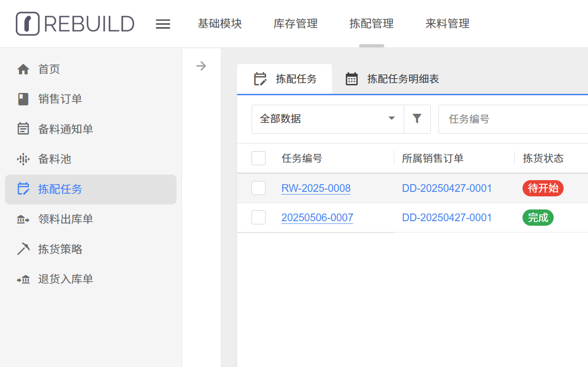Open task link RW-2025-0008
The image size is (588, 367).
[x=316, y=188]
